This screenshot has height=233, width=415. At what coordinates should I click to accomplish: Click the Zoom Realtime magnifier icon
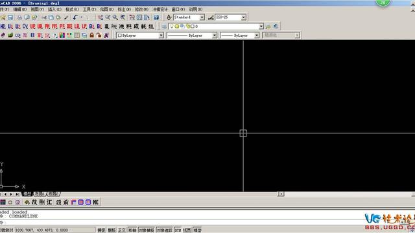pyautogui.click(x=108, y=17)
